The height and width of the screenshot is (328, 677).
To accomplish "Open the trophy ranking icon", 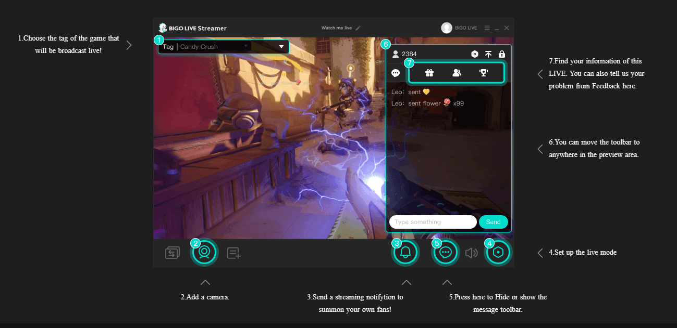I will click(x=483, y=73).
